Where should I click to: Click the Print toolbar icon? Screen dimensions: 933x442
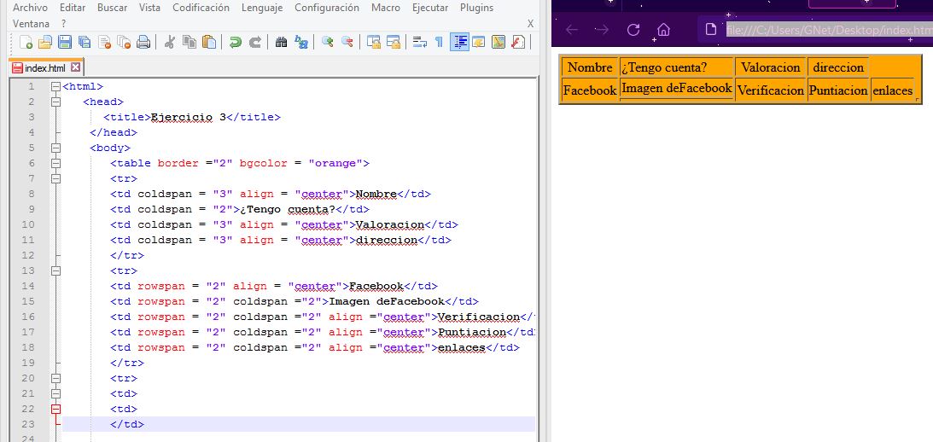pos(143,42)
